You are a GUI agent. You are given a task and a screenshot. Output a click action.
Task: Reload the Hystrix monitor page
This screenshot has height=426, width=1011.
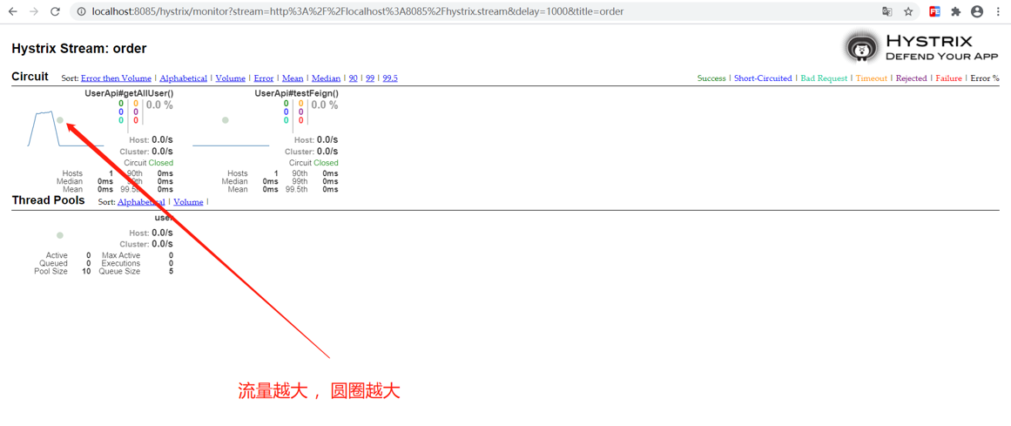[x=56, y=11]
